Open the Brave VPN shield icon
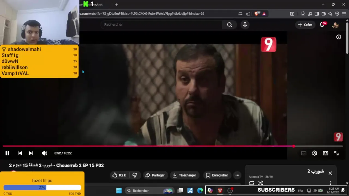The width and height of the screenshot is (349, 196). [337, 14]
